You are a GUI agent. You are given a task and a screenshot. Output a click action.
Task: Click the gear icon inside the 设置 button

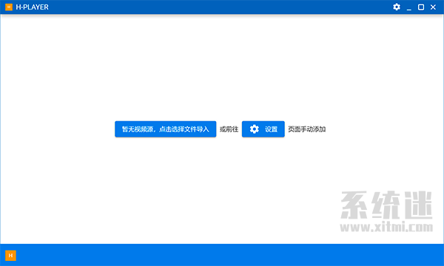coord(255,129)
